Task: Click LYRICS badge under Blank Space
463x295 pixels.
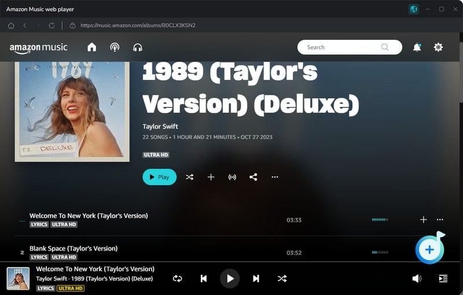Action: coord(39,257)
